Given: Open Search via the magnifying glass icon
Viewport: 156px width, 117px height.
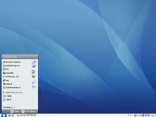Looking at the screenshot, I should [x=34, y=82].
